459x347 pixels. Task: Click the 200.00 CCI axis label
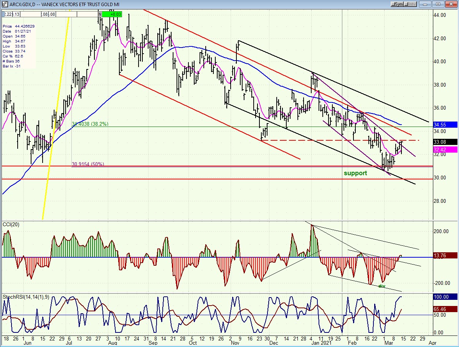pos(441,232)
